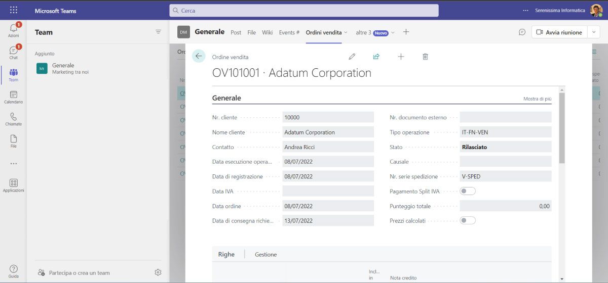Open the Teams app launcher grid
This screenshot has height=283, width=608.
click(x=14, y=10)
